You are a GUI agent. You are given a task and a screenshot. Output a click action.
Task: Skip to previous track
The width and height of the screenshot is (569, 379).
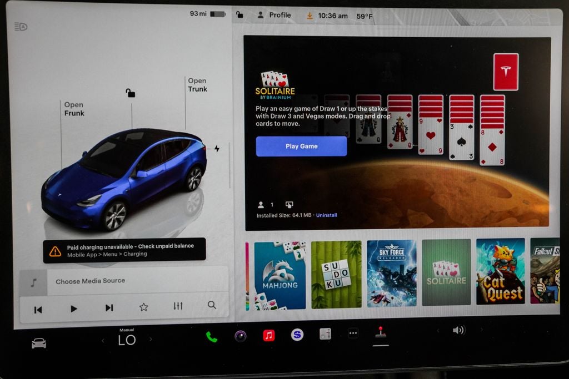coord(38,310)
